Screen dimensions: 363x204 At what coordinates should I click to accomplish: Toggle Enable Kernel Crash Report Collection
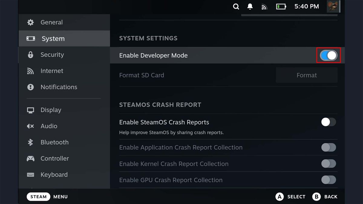(x=329, y=164)
